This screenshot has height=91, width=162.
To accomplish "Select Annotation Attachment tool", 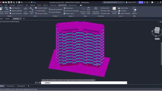I will [96, 11].
